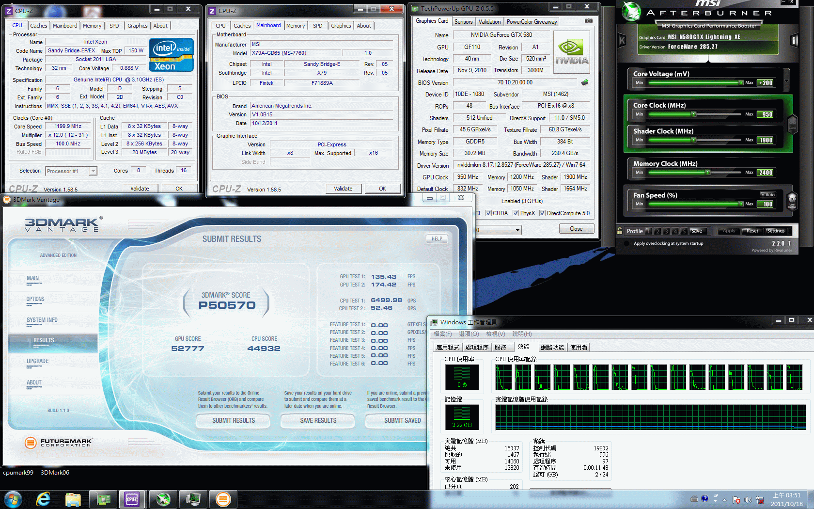This screenshot has height=509, width=814.
Task: Open the Graphics tab in Mainboard CPU-Z window
Action: tap(341, 26)
